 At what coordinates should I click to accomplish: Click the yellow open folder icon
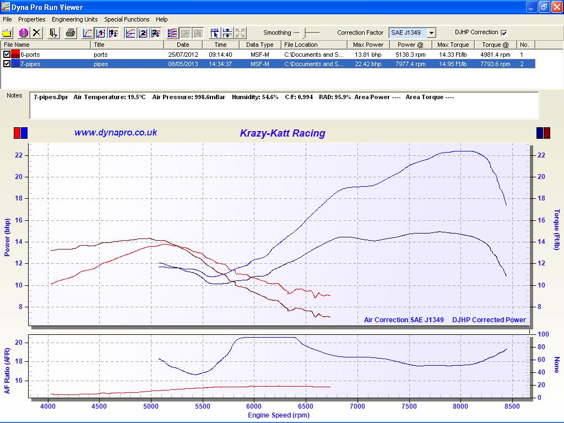click(7, 33)
